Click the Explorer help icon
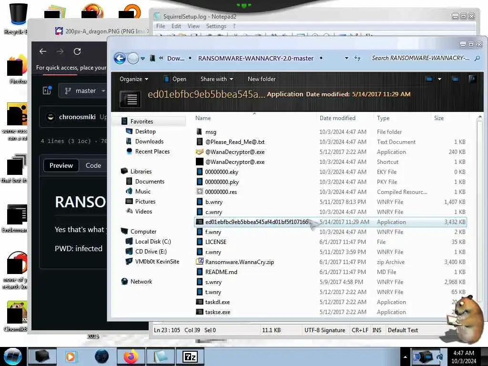This screenshot has height=366, width=488. [x=472, y=79]
